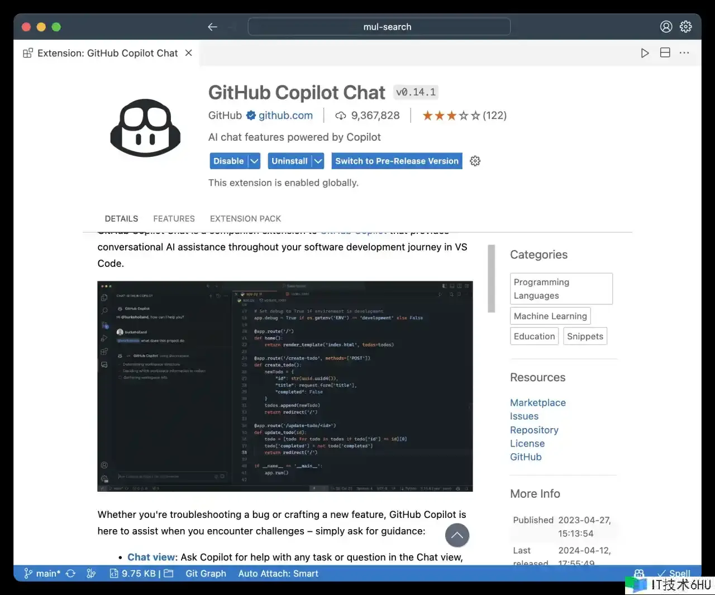
Task: Open the GitHub resource link
Action: coord(526,457)
